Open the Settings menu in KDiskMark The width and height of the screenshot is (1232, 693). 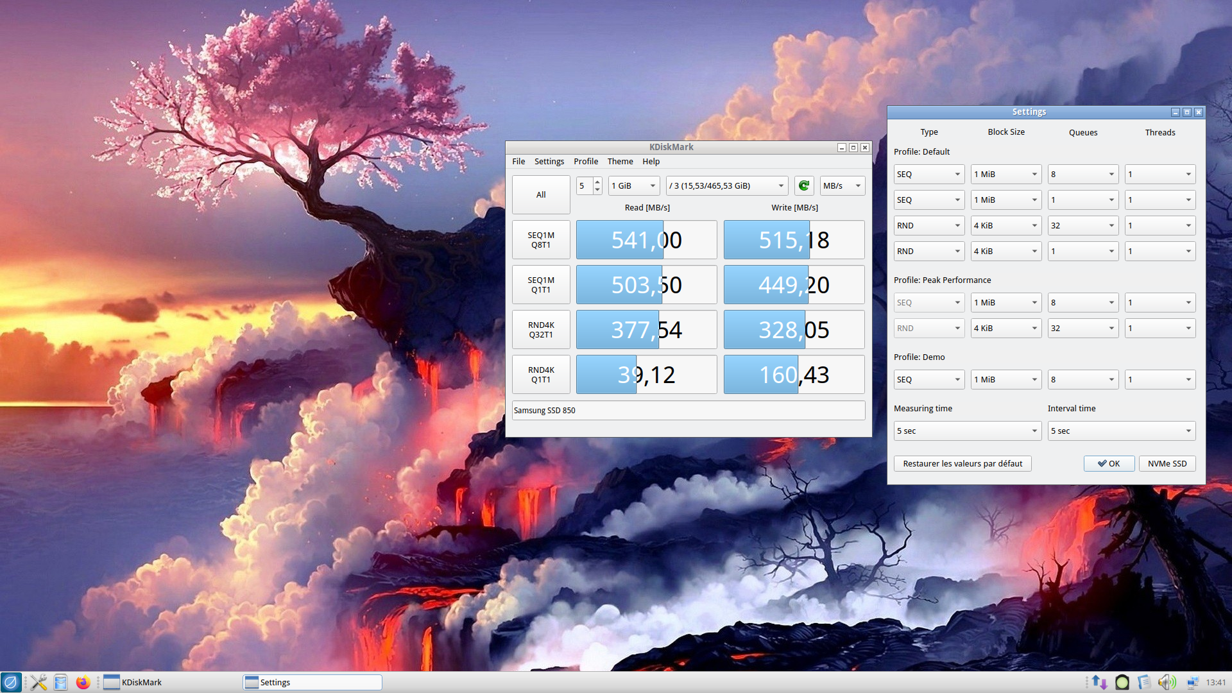(x=549, y=161)
